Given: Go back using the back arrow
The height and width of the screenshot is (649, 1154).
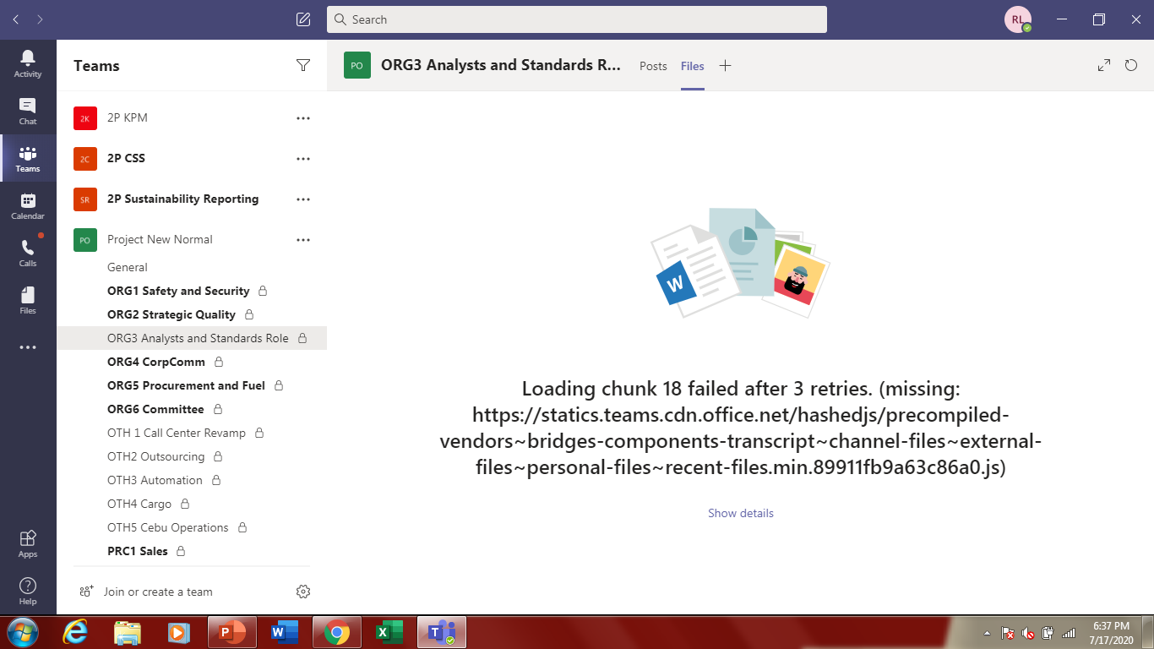Looking at the screenshot, I should click(x=16, y=19).
